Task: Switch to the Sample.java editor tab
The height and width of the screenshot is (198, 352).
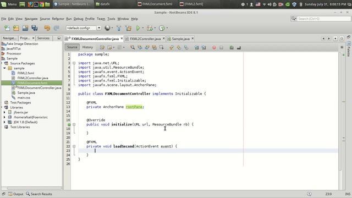Action: pyautogui.click(x=180, y=39)
